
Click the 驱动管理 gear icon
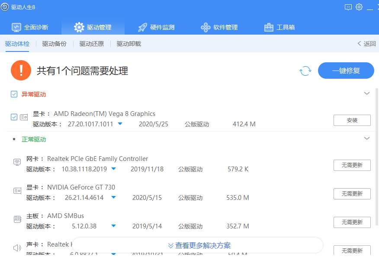[x=79, y=27]
